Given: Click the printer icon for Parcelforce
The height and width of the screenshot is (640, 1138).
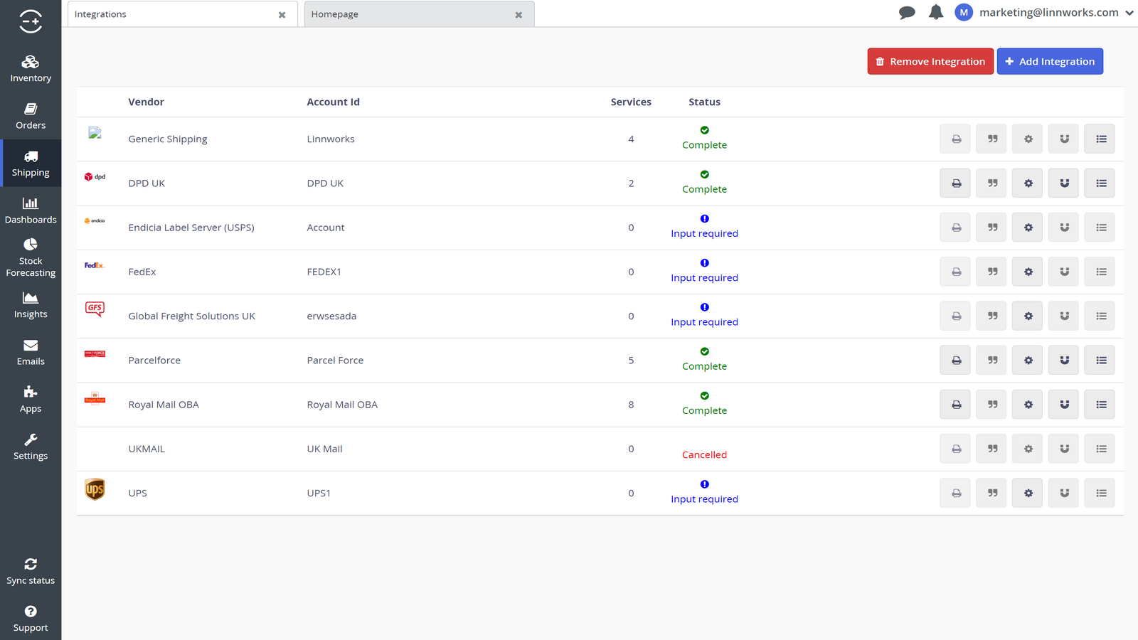Looking at the screenshot, I should pos(955,360).
